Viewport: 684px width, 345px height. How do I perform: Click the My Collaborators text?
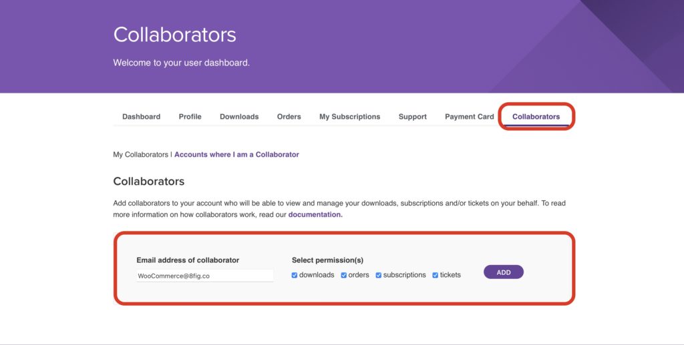click(x=140, y=155)
